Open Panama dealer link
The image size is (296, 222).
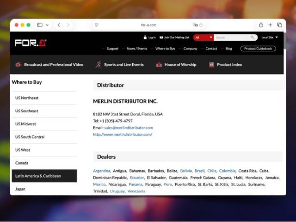[136, 185]
